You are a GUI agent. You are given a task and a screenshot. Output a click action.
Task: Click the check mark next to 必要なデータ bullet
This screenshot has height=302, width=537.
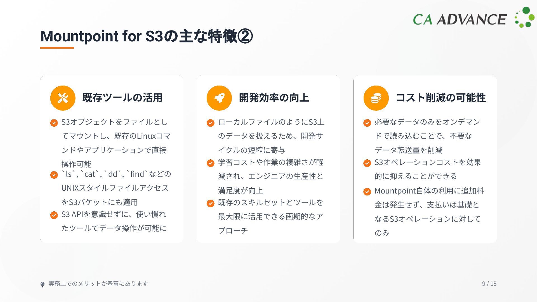click(367, 123)
